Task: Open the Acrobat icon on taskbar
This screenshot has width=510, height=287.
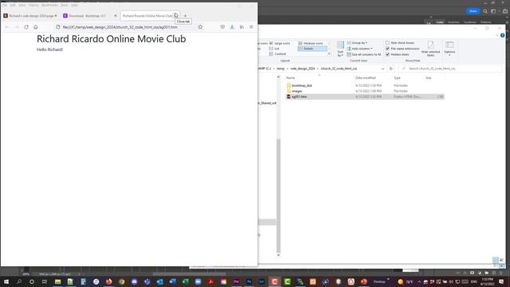Action: point(210,281)
